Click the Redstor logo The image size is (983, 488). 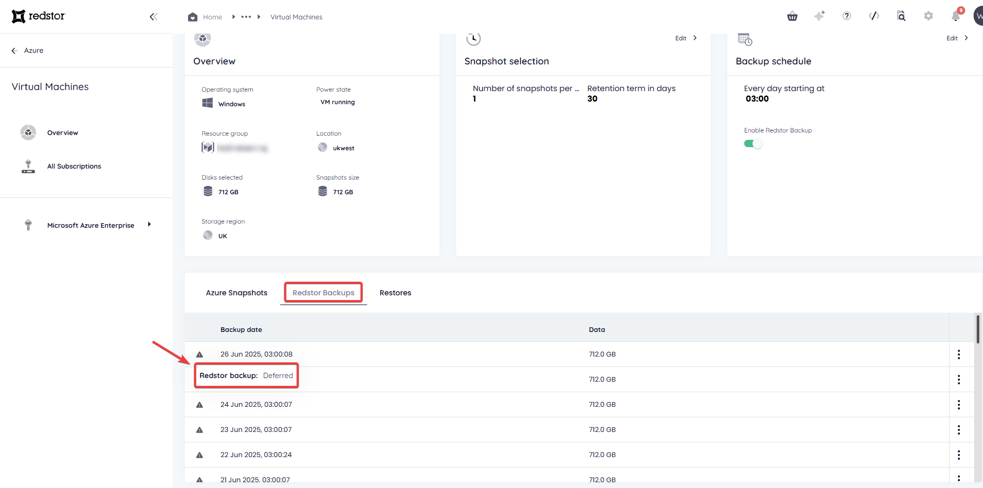(x=38, y=16)
